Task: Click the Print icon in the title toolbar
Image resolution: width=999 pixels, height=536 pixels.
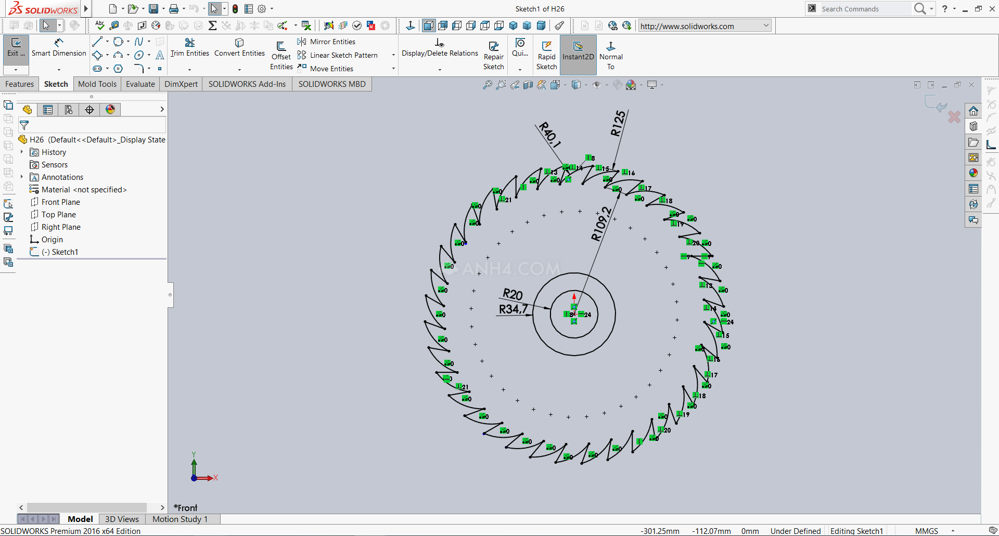Action: tap(174, 9)
